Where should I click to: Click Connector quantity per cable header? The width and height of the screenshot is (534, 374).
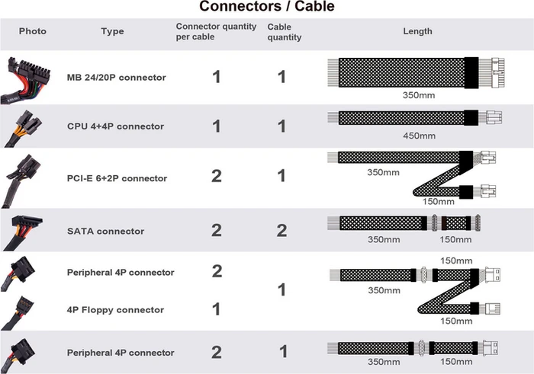click(216, 32)
